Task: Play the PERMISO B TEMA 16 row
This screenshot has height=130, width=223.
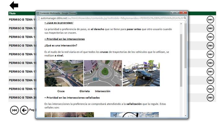Action: click(x=210, y=63)
